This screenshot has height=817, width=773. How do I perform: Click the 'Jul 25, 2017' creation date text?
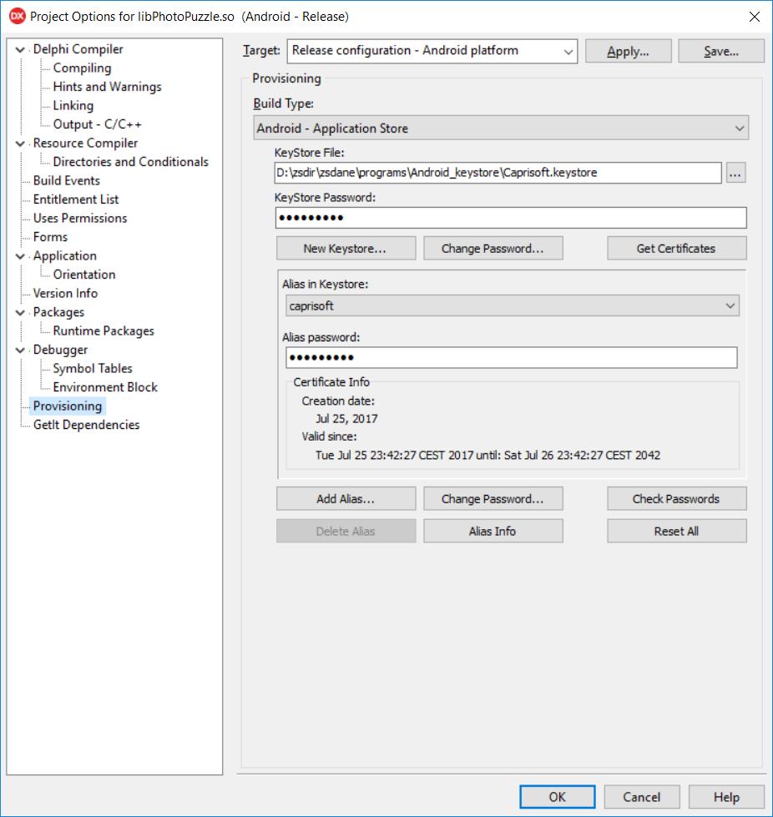pos(346,419)
